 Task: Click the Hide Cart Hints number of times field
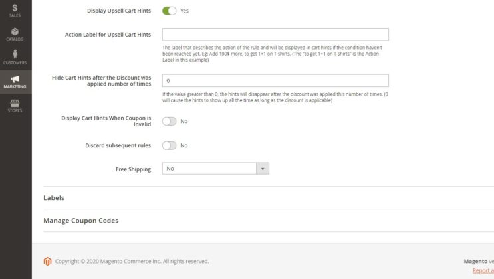[275, 80]
